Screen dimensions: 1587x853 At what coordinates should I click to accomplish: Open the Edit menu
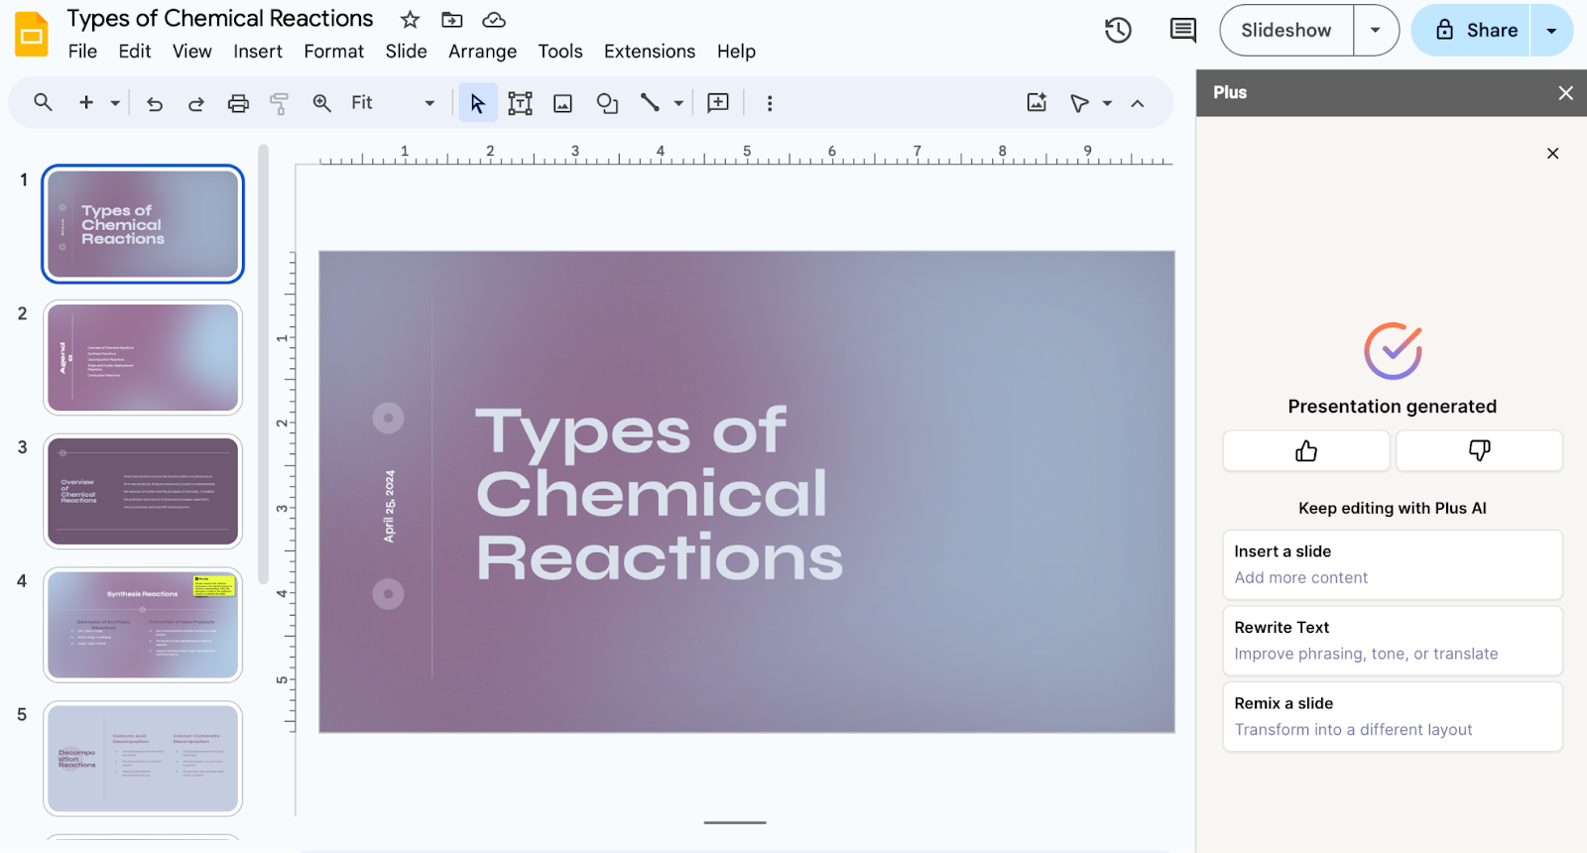tap(134, 52)
